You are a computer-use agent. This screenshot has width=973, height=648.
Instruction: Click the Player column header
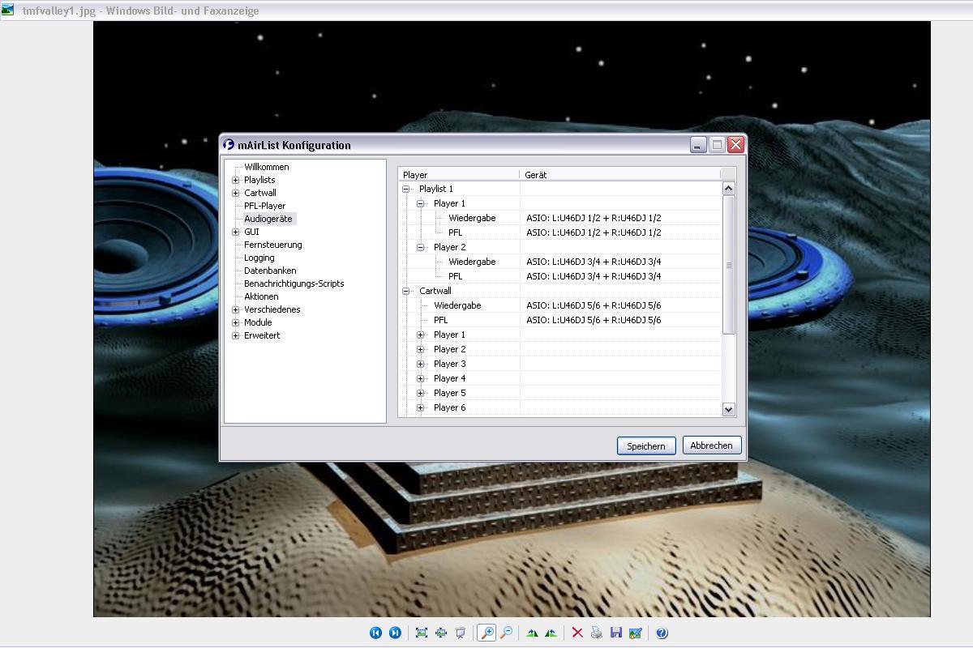pyautogui.click(x=458, y=174)
